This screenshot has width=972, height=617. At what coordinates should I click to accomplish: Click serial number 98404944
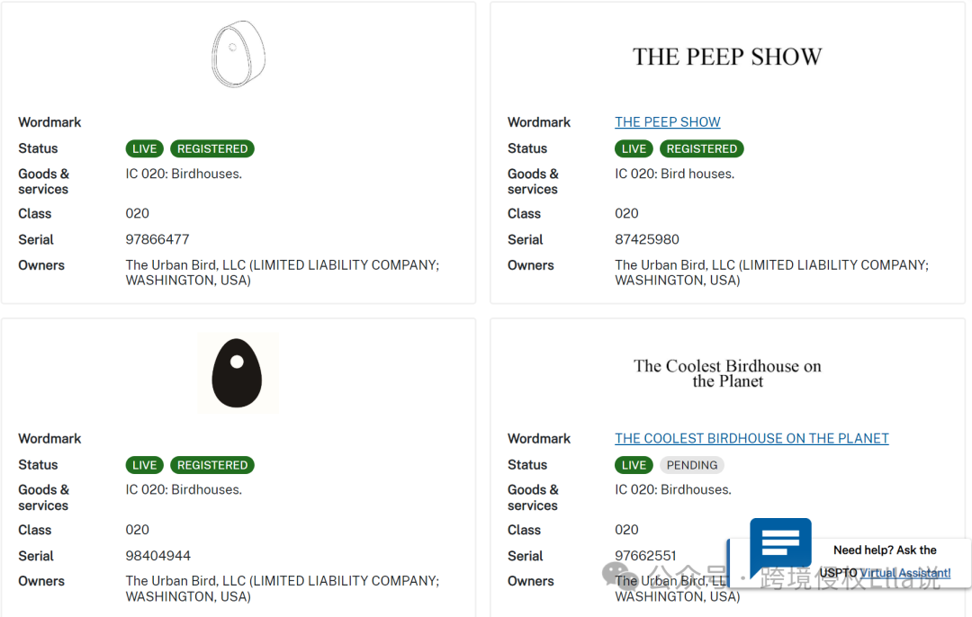(158, 556)
